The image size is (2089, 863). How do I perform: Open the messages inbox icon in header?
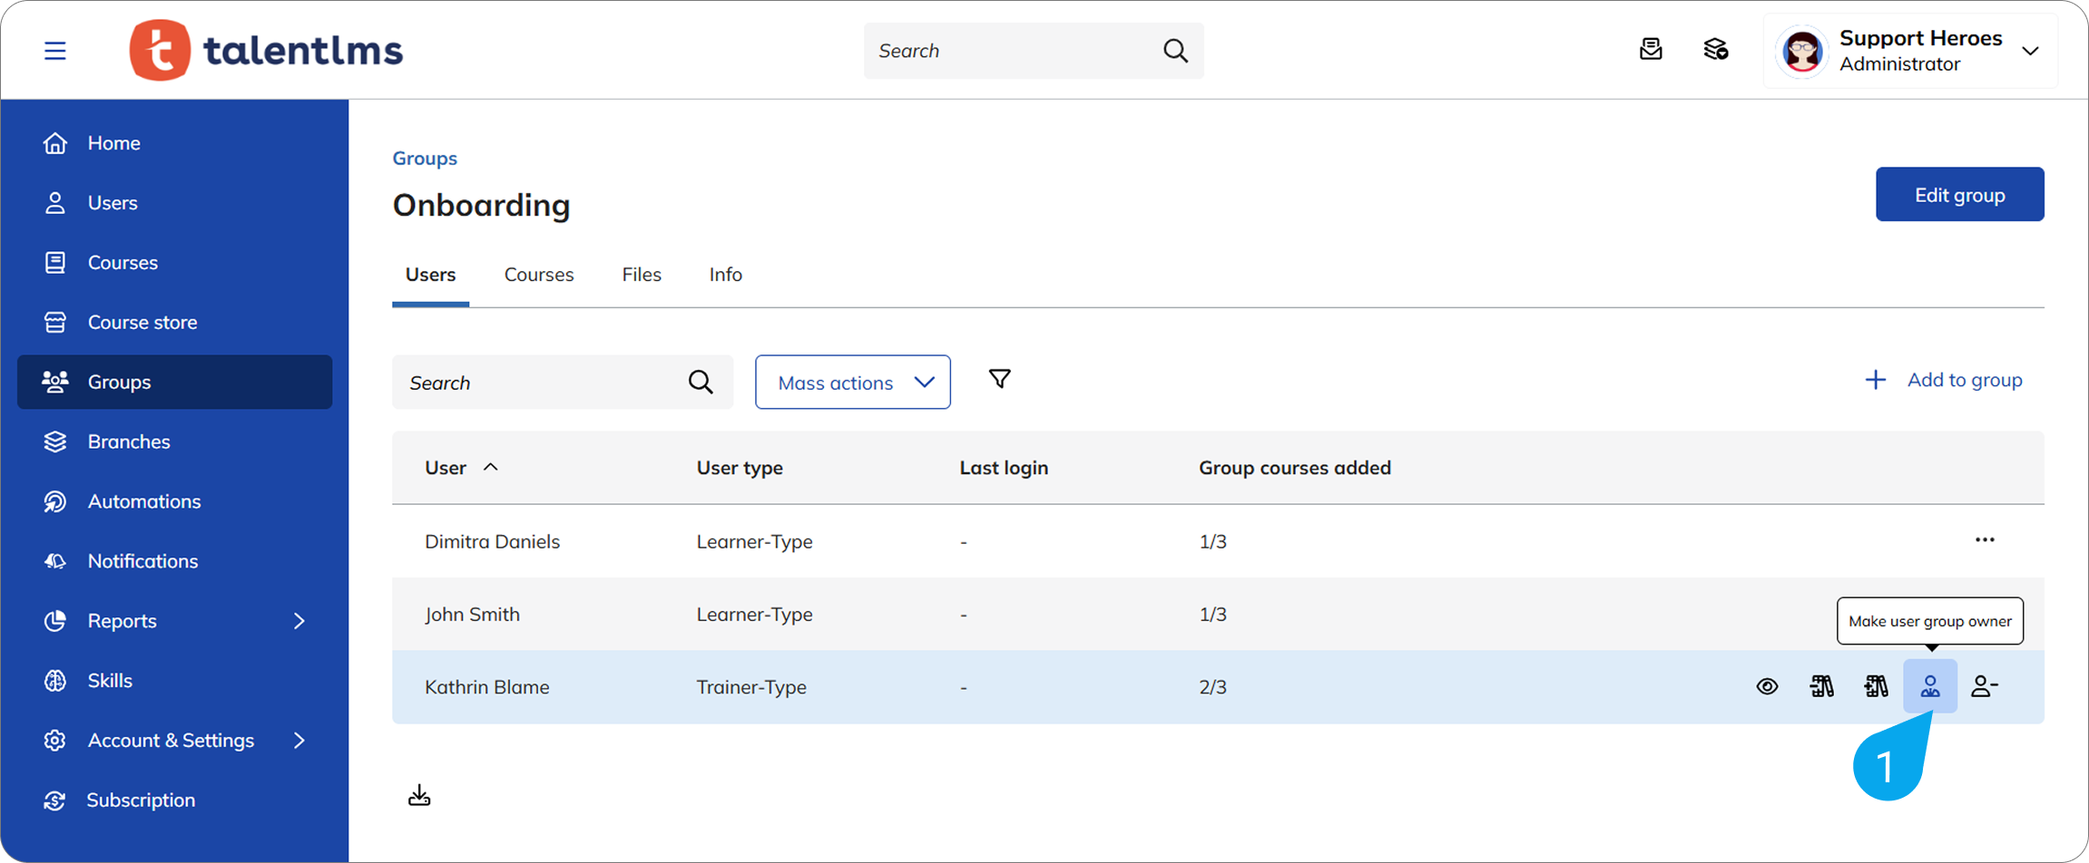point(1651,50)
